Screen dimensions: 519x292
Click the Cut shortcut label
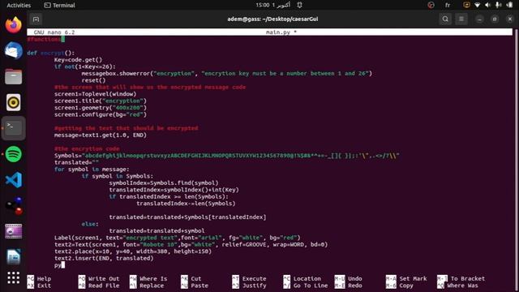(x=196, y=279)
